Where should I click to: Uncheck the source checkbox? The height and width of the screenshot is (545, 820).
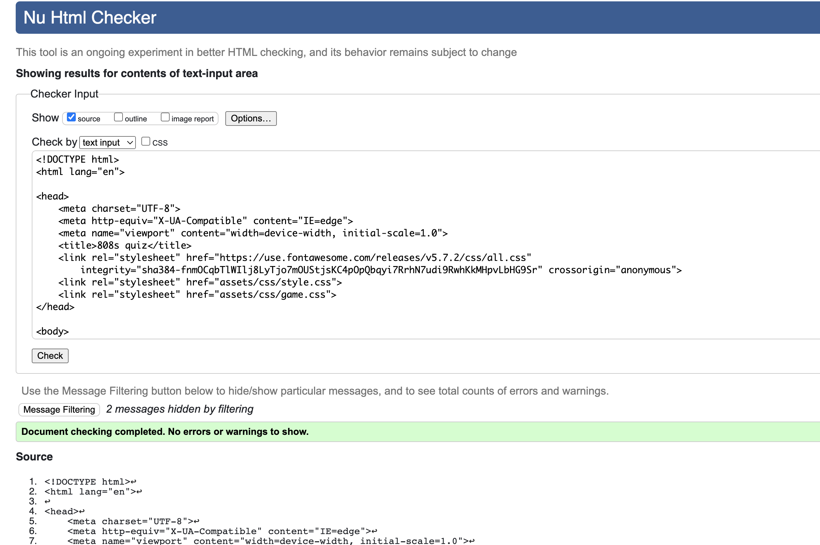point(71,117)
